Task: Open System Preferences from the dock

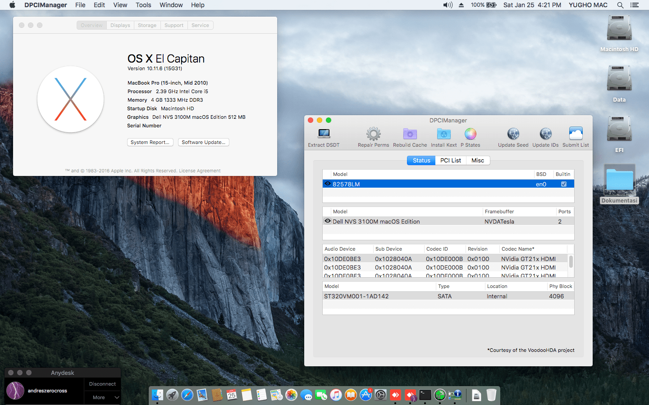Action: tap(380, 395)
